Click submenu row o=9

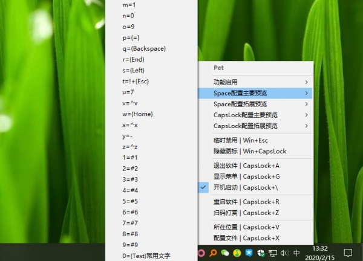click(x=151, y=27)
